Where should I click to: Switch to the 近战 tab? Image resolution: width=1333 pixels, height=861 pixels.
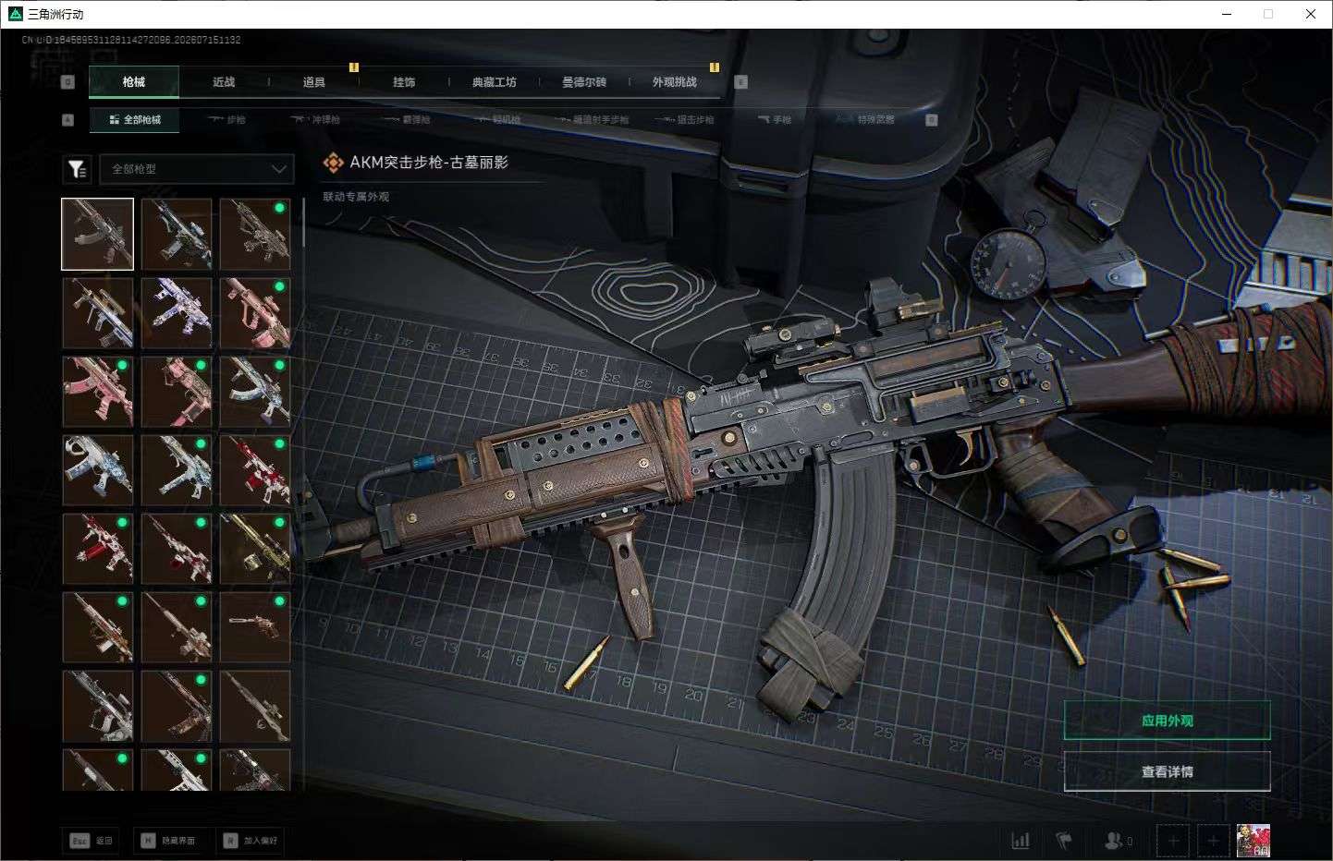[224, 82]
